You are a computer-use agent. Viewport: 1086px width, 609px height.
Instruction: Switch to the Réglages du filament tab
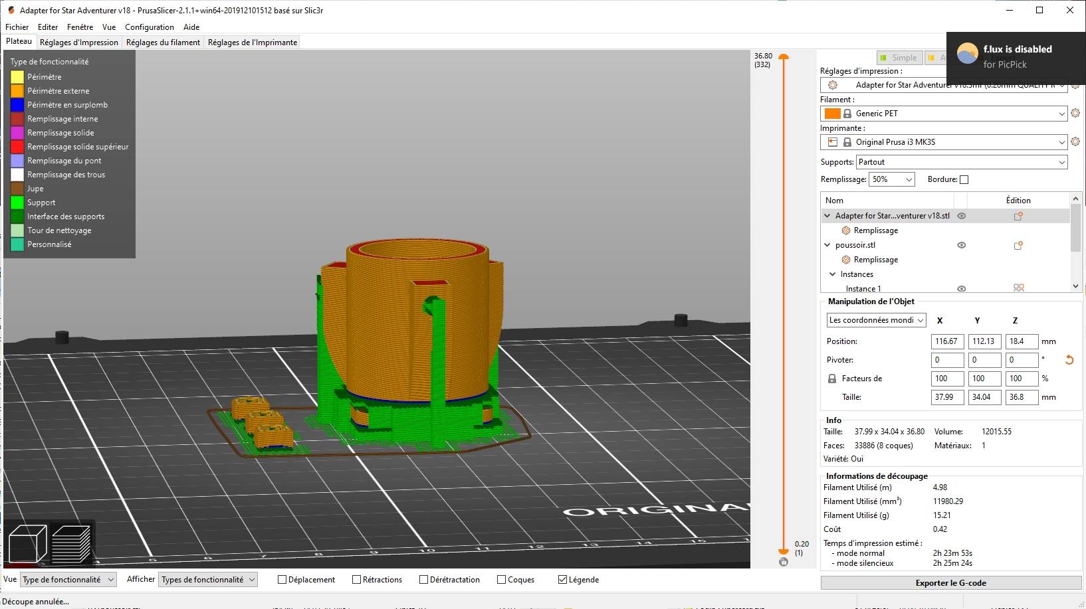tap(163, 43)
